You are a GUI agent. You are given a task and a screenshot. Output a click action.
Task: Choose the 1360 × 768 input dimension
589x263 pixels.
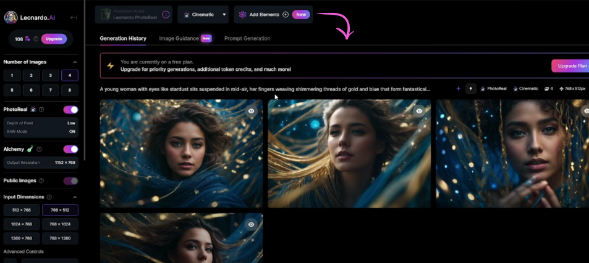[22, 238]
